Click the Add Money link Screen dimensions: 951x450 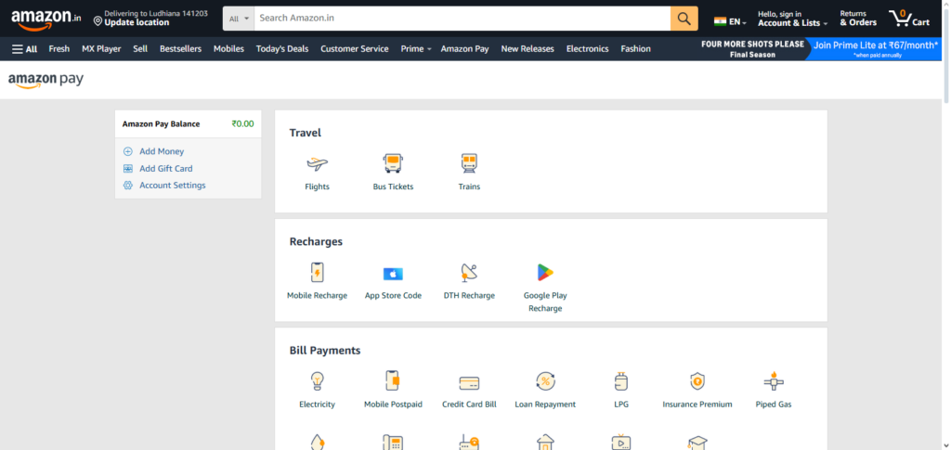(x=162, y=151)
